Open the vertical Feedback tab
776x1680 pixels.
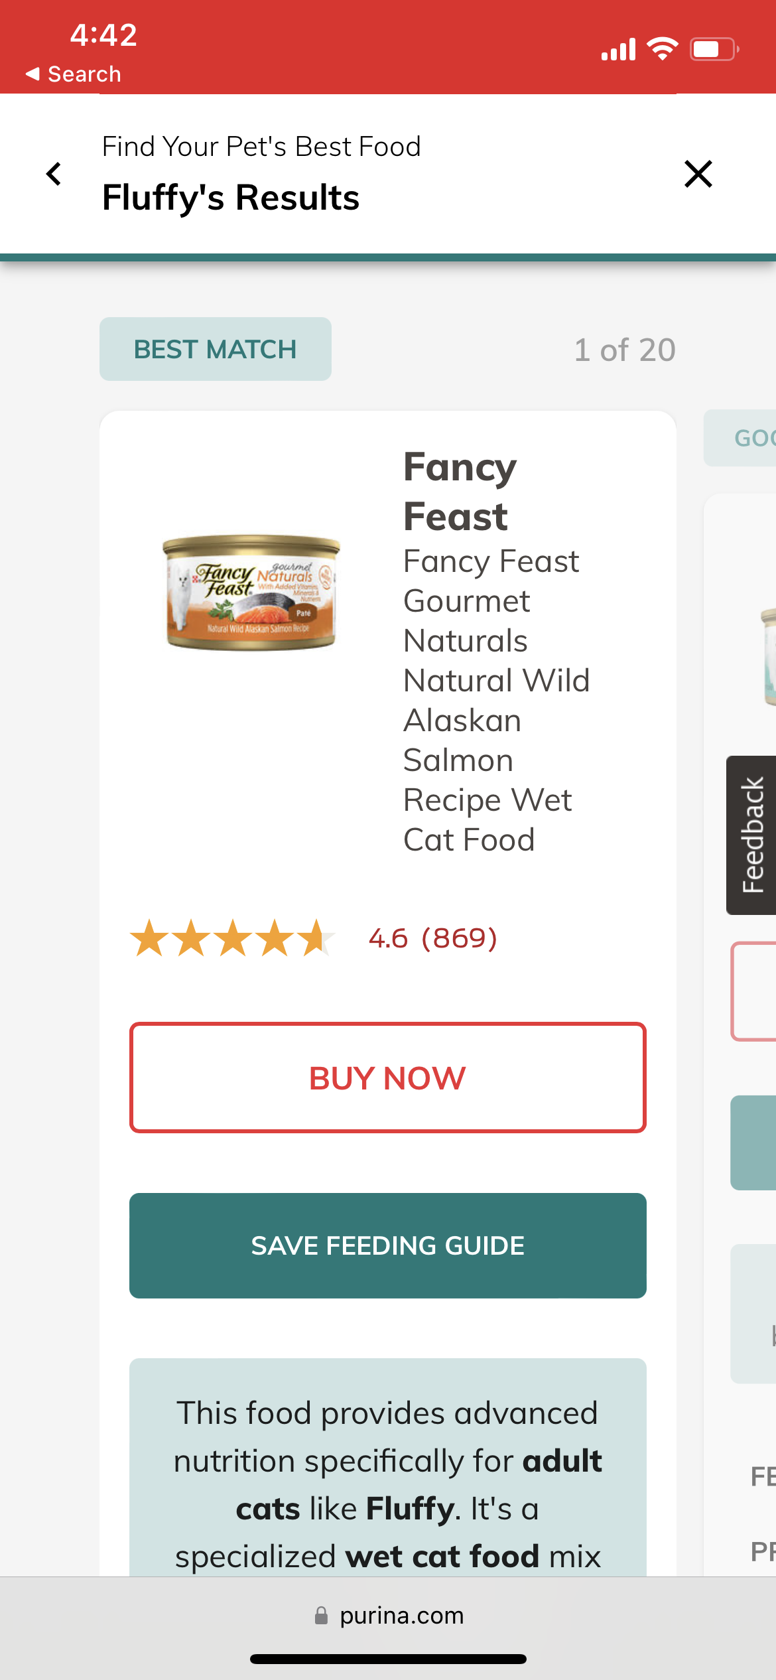pyautogui.click(x=752, y=835)
